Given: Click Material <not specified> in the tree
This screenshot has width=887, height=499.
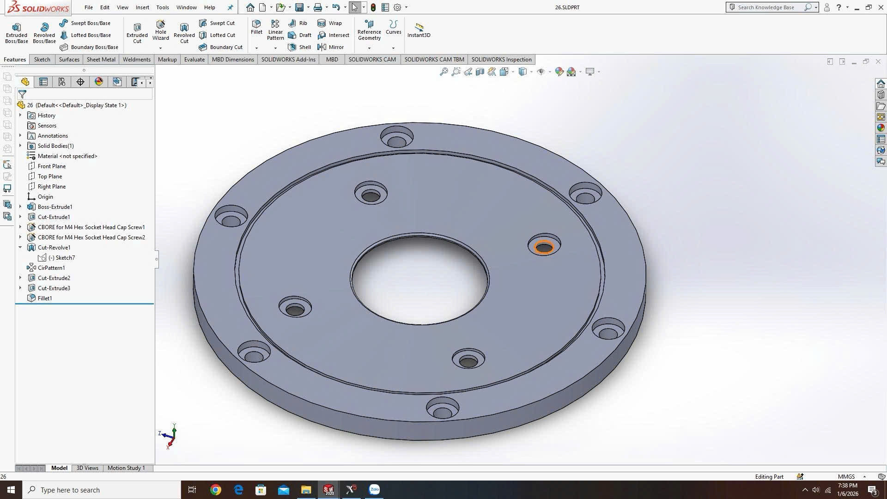Looking at the screenshot, I should [x=67, y=156].
